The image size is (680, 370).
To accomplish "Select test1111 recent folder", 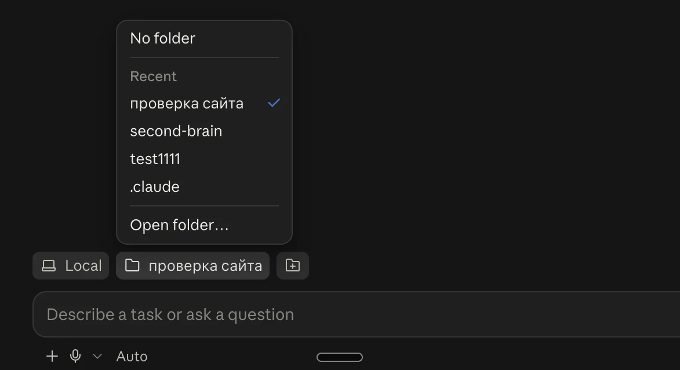I will pos(204,159).
